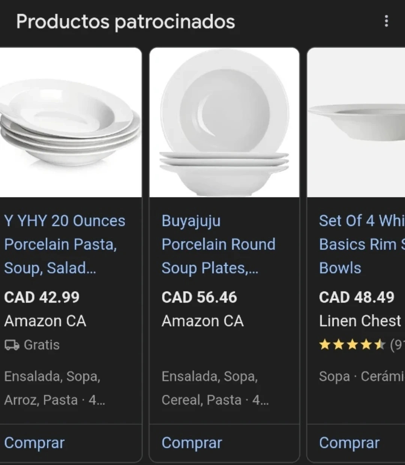Viewport: 405px width, 465px height.
Task: Click Comprar under the Y YHY bowls
Action: (34, 443)
